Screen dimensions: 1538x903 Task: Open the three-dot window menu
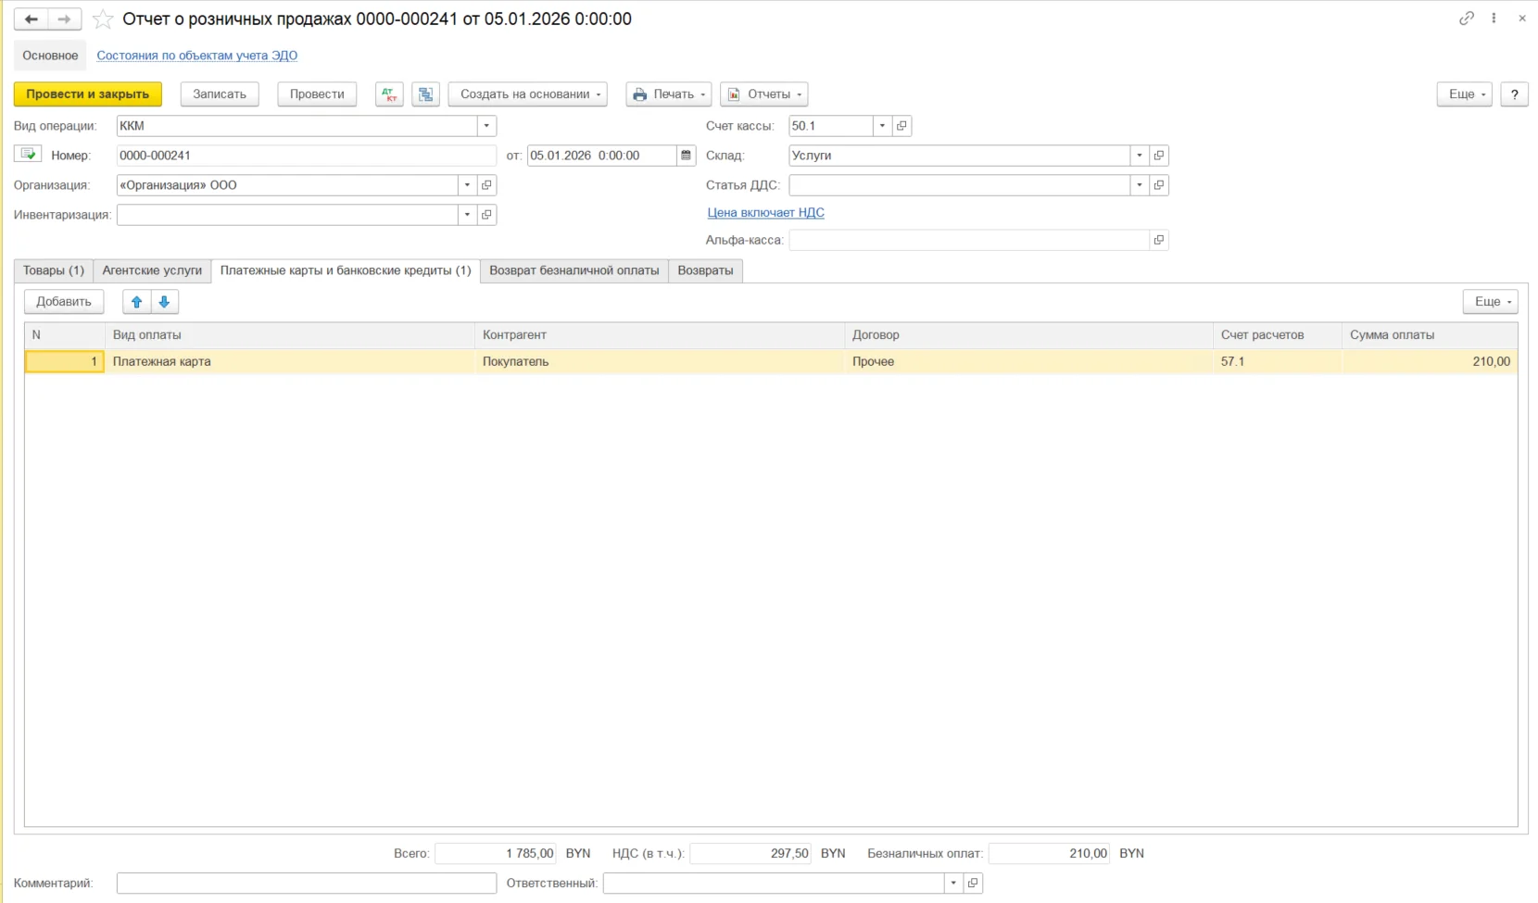(1494, 19)
